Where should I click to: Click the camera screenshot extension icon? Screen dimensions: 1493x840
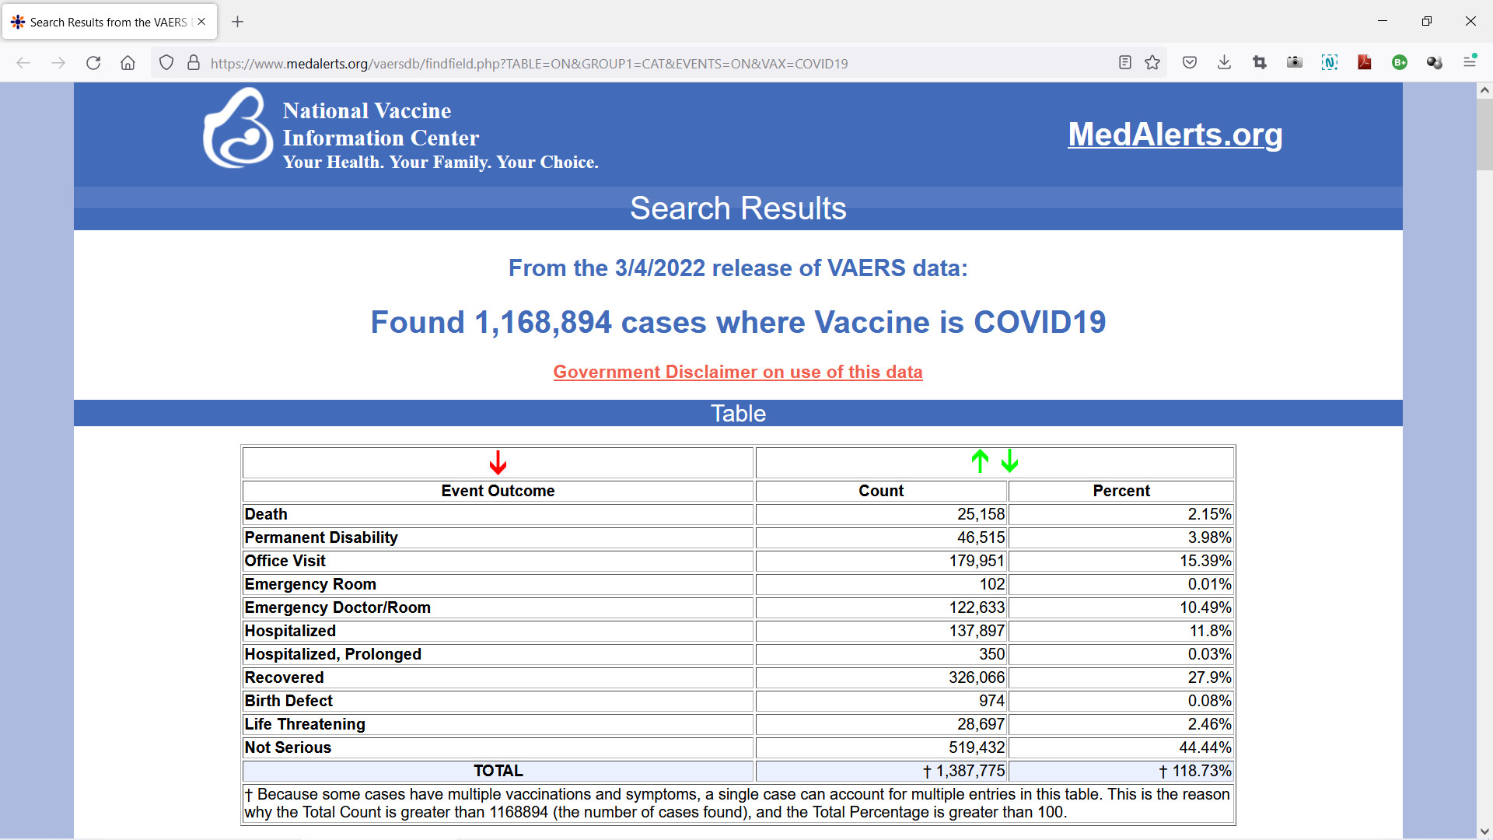click(1295, 63)
